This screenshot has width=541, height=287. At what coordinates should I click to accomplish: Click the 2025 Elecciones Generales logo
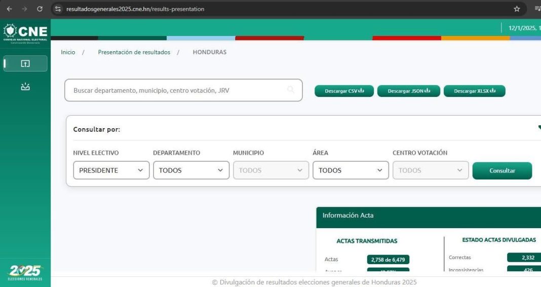coord(25,272)
